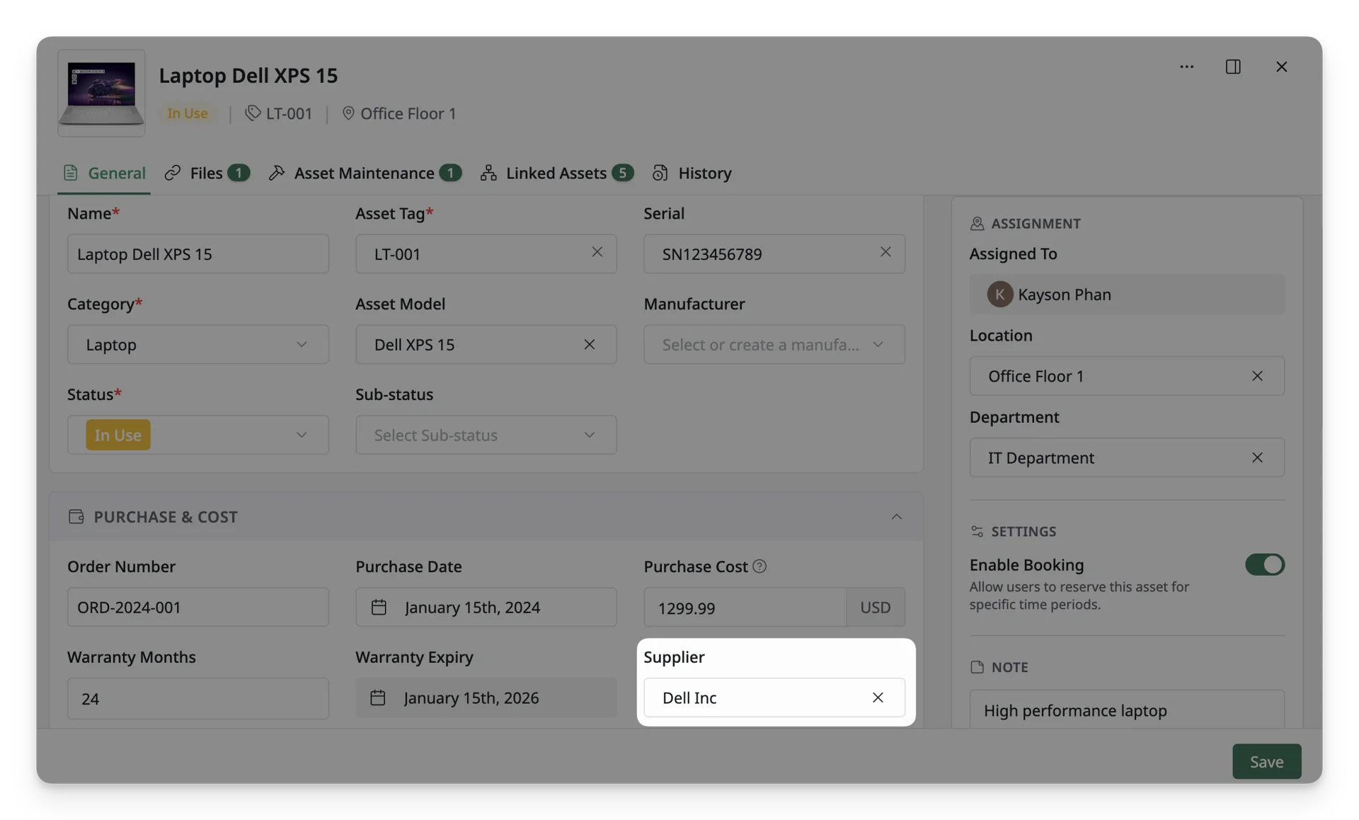Image resolution: width=1359 pixels, height=820 pixels.
Task: Toggle the side panel layout icon
Action: click(1232, 67)
